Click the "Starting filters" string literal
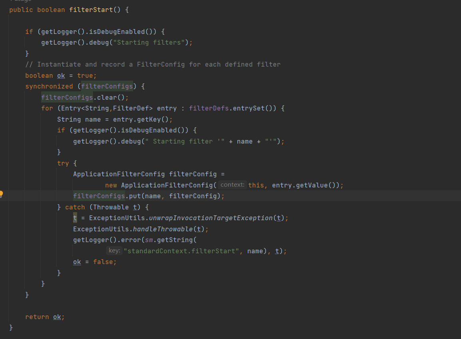Screen dimensions: 461x339 (x=149, y=43)
